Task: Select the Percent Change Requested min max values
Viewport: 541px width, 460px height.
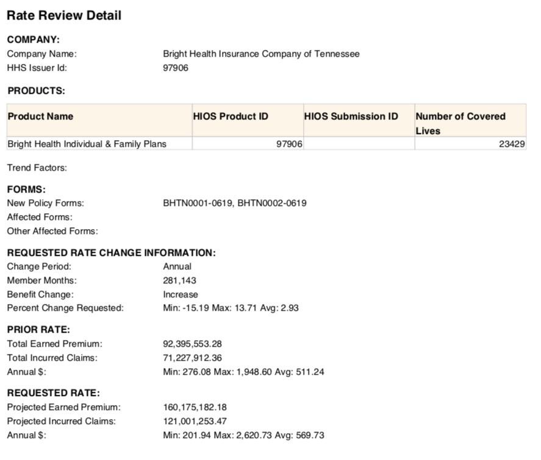Action: [x=231, y=308]
